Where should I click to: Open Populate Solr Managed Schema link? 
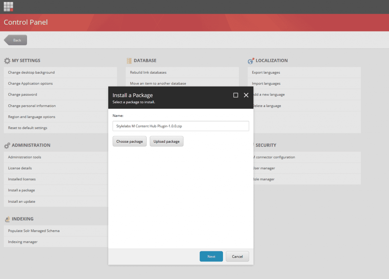point(34,231)
